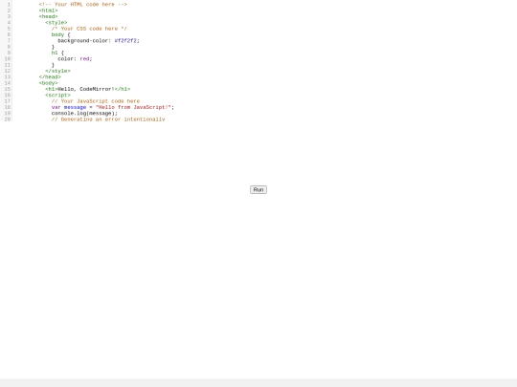Click the 'var message' declaration line
The width and height of the screenshot is (517, 387).
pos(113,107)
